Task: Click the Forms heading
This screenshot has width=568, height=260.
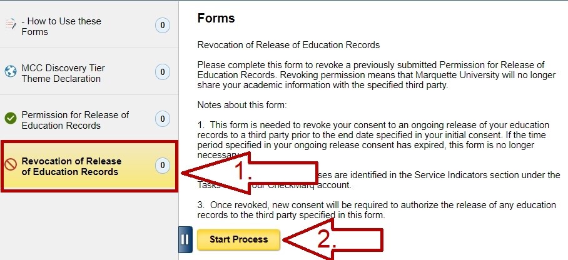Action: click(x=216, y=18)
